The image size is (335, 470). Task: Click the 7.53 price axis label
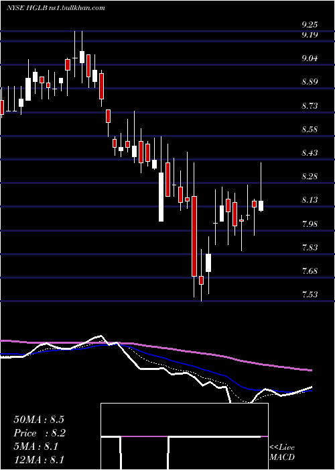pyautogui.click(x=310, y=294)
